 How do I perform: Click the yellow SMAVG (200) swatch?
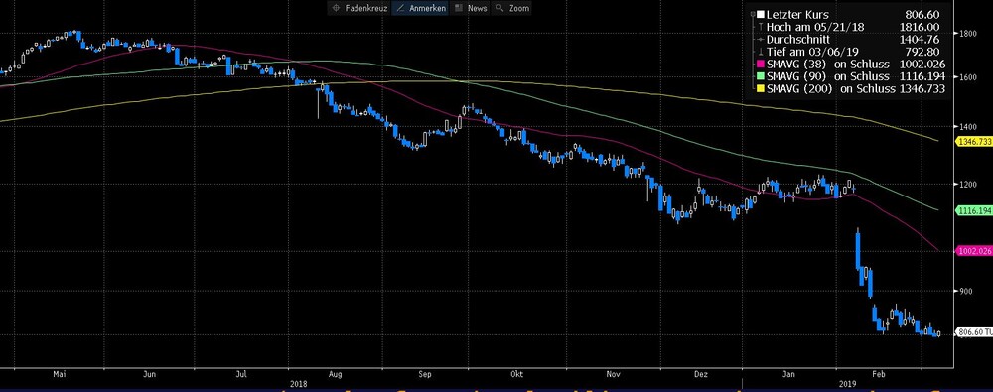click(x=760, y=89)
